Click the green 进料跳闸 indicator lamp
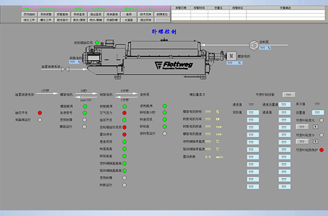The height and width of the screenshot is (216, 328). click(165, 106)
